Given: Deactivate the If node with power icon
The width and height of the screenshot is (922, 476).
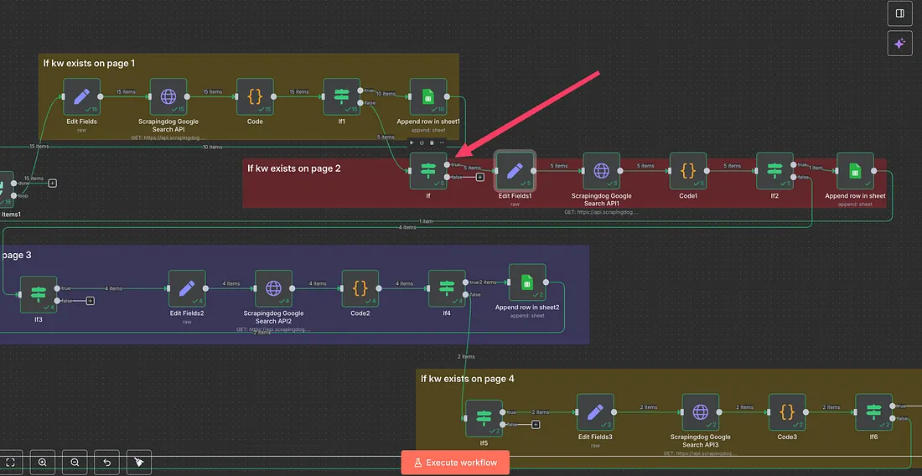Looking at the screenshot, I should coord(422,143).
